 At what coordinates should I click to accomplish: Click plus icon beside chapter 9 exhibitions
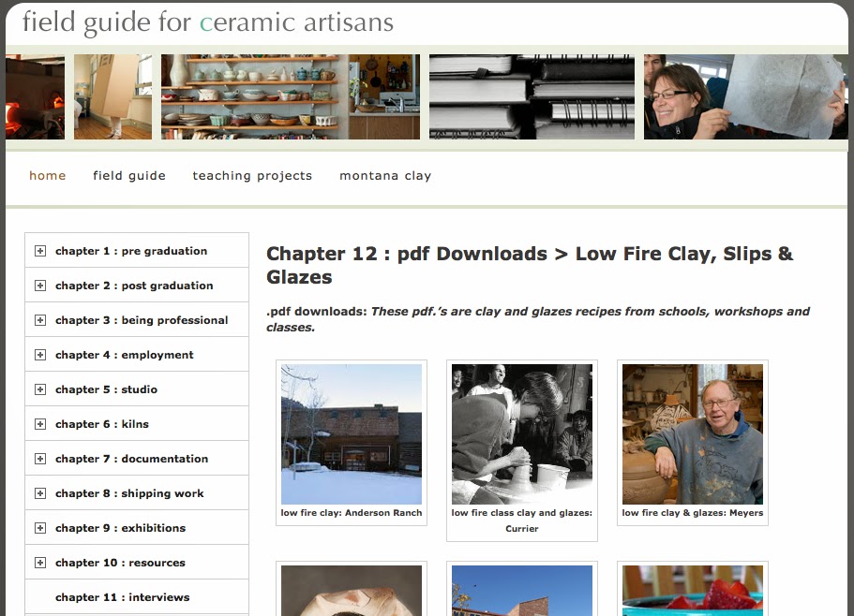(x=40, y=528)
